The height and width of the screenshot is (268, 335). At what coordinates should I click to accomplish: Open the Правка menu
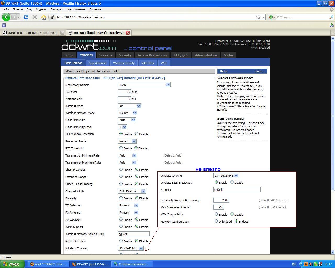pyautogui.click(x=18, y=9)
